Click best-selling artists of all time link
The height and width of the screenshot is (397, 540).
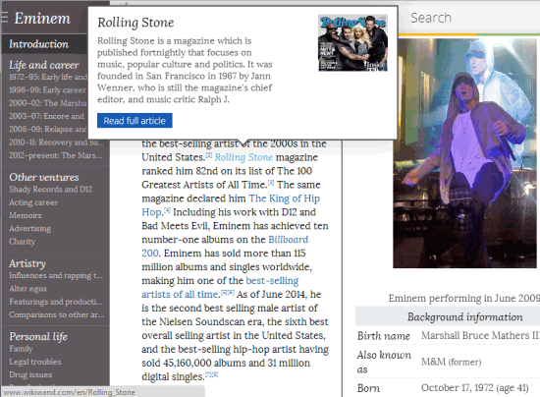pyautogui.click(x=220, y=287)
